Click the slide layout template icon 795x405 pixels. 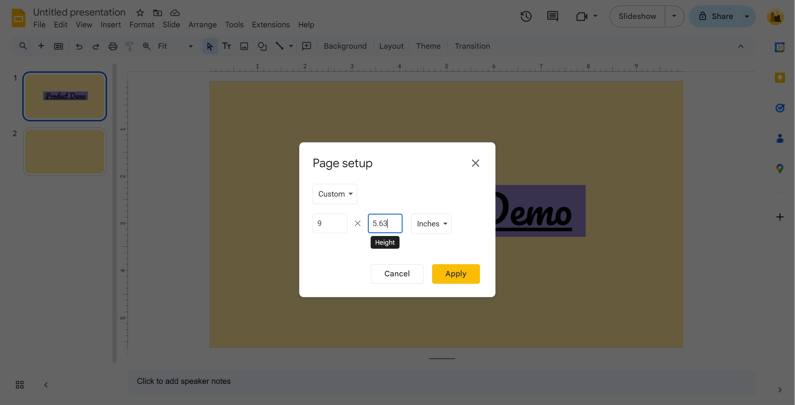click(58, 46)
